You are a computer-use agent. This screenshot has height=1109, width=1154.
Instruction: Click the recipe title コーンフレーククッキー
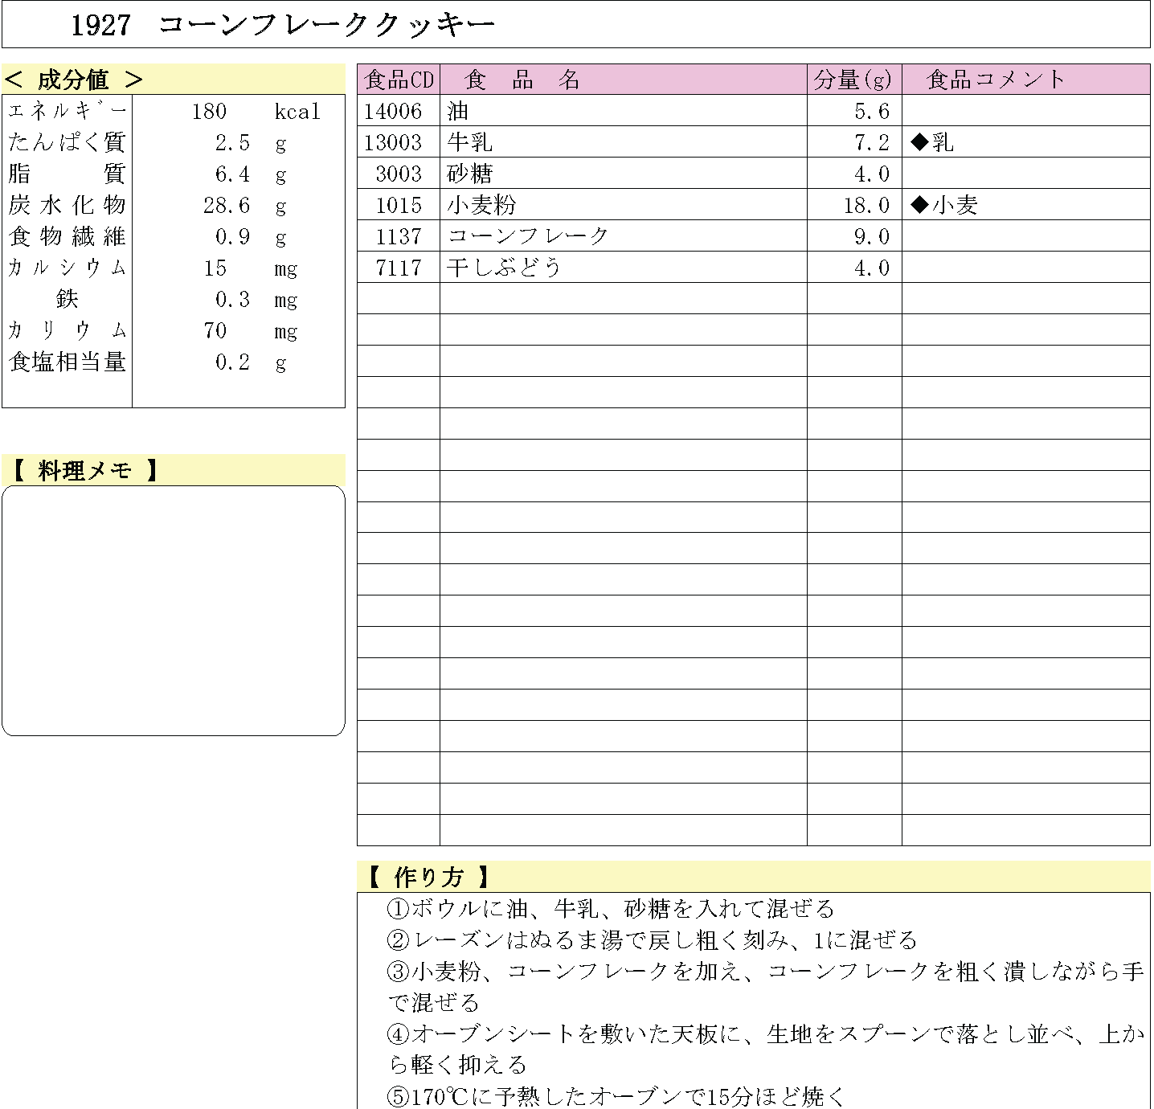click(325, 25)
